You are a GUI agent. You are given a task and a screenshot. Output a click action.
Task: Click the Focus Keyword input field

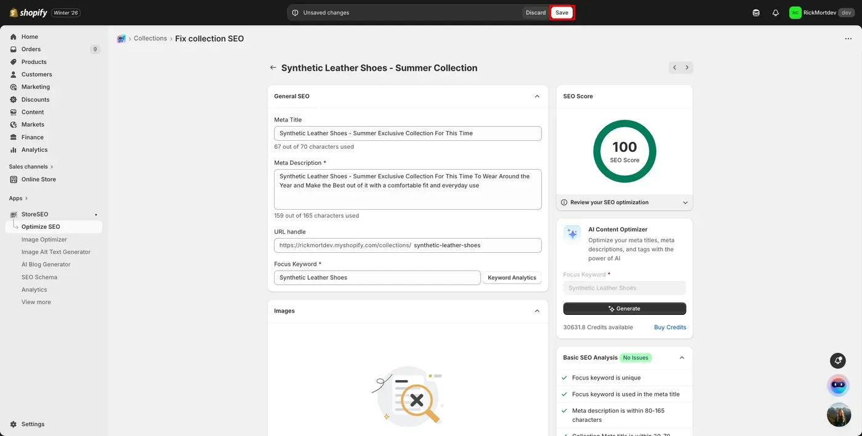coord(377,278)
